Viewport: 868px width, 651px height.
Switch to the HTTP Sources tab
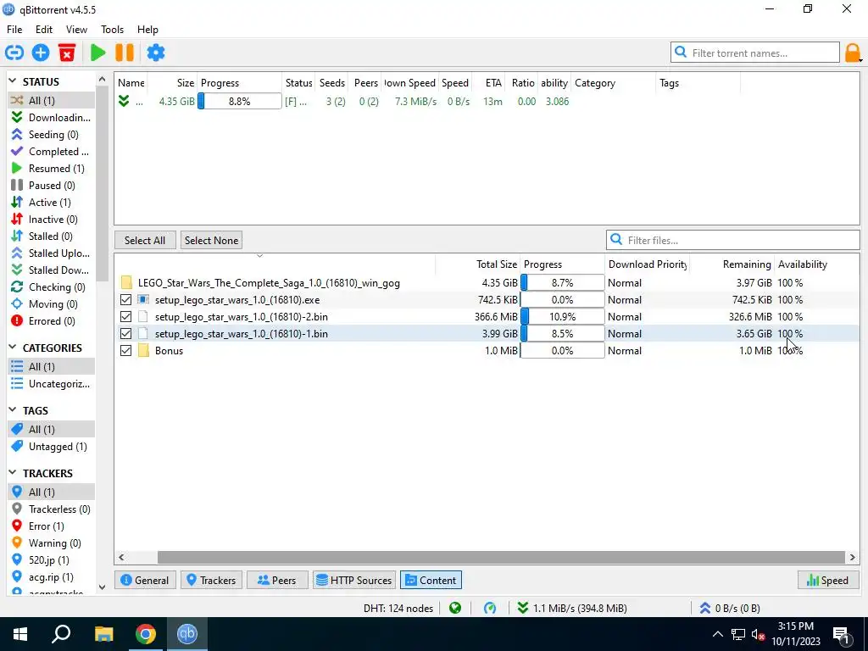pyautogui.click(x=354, y=580)
